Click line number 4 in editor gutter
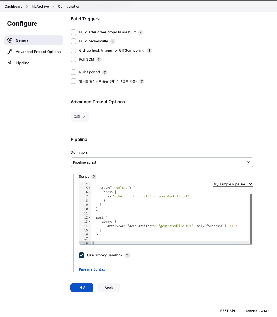 pyautogui.click(x=87, y=184)
